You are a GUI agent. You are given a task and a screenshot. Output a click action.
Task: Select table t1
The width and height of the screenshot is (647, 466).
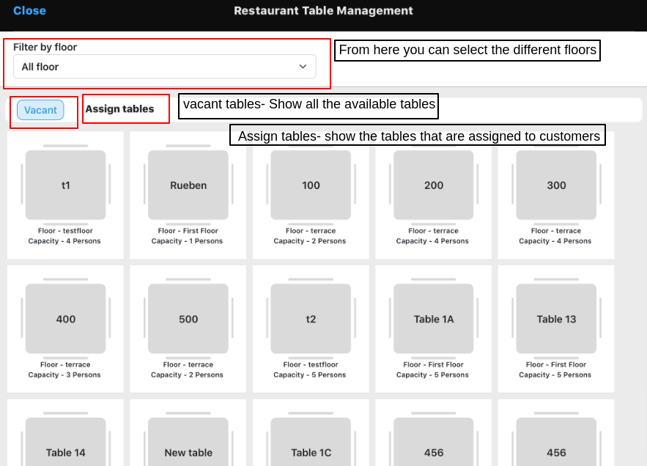[x=66, y=185]
